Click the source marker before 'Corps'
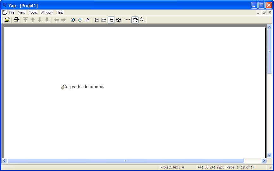The image size is (274, 171). (63, 88)
